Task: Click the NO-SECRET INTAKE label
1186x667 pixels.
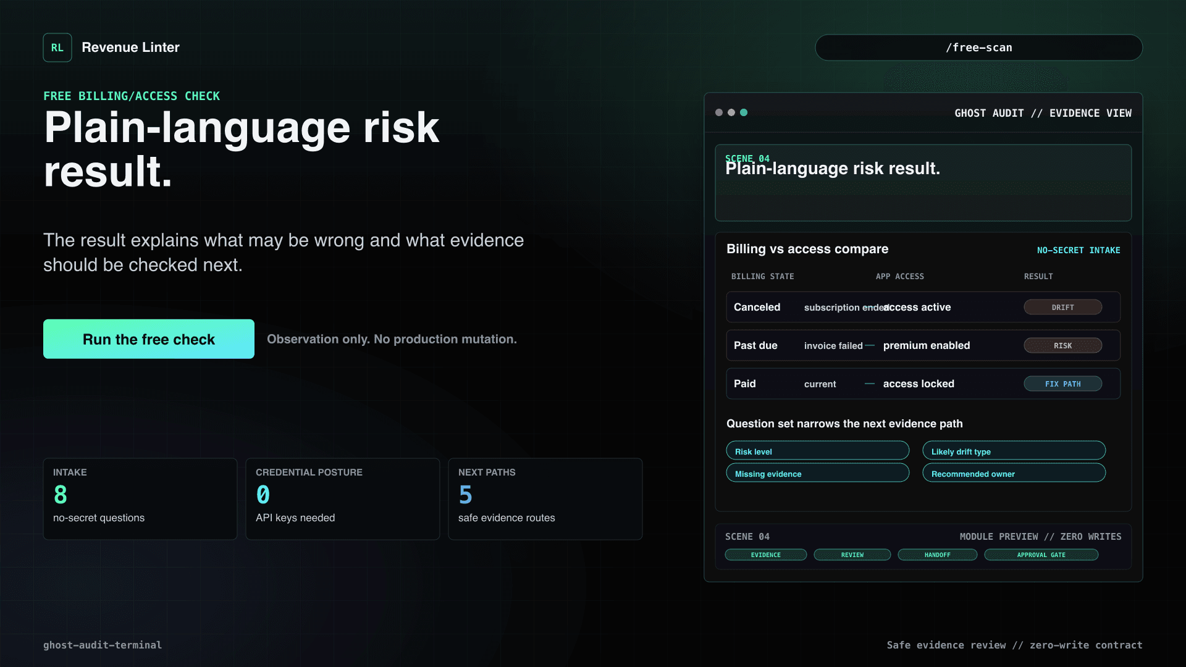Action: point(1079,250)
